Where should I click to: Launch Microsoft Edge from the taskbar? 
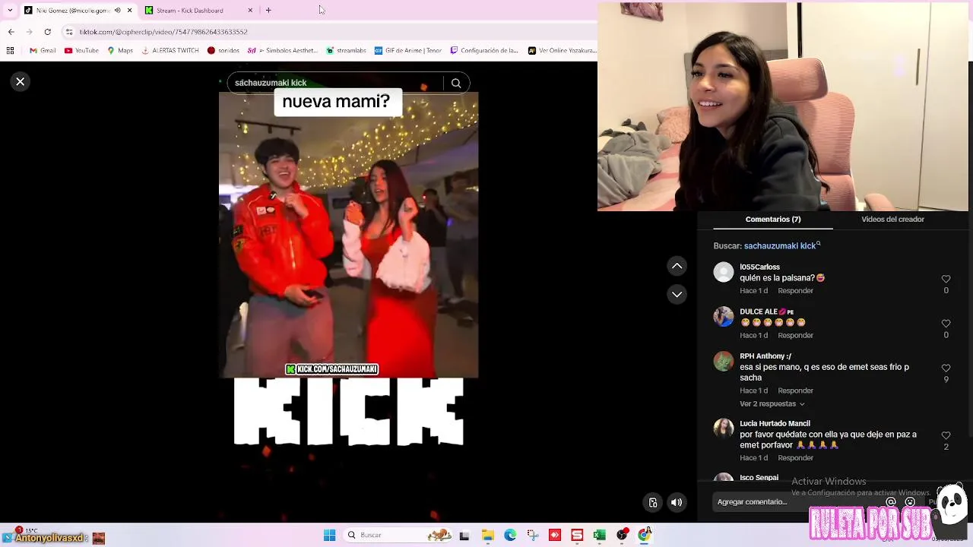tap(510, 536)
